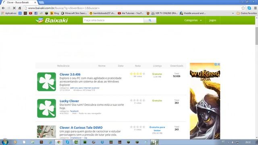Click the page vertical scrollbar
Image resolution: width=258 pixels, height=145 pixels.
click(256, 36)
